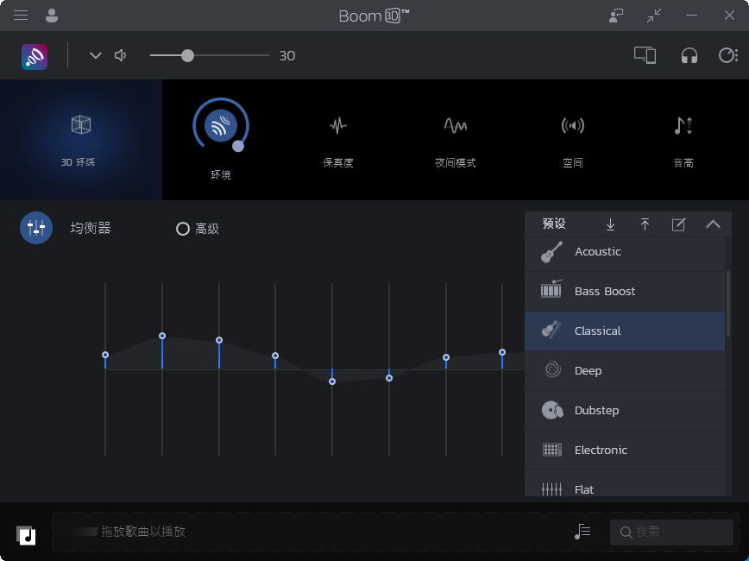Toggle the Ambience effect button

pos(221,126)
